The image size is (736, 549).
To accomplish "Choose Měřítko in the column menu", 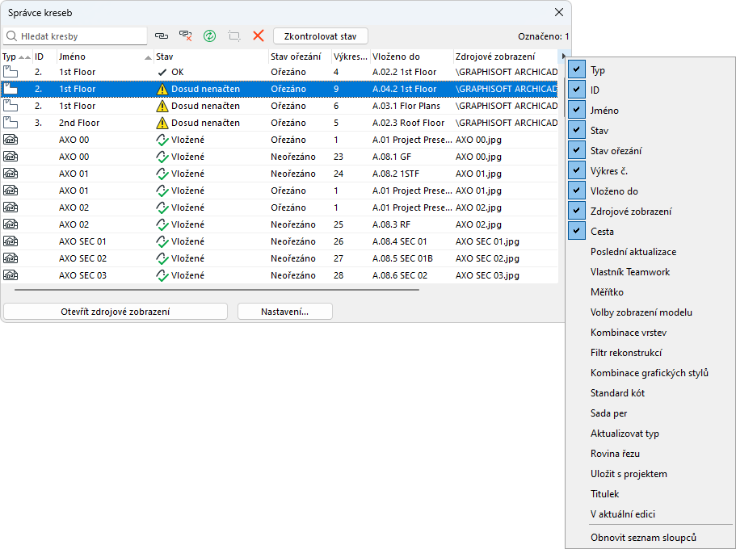I will click(607, 292).
